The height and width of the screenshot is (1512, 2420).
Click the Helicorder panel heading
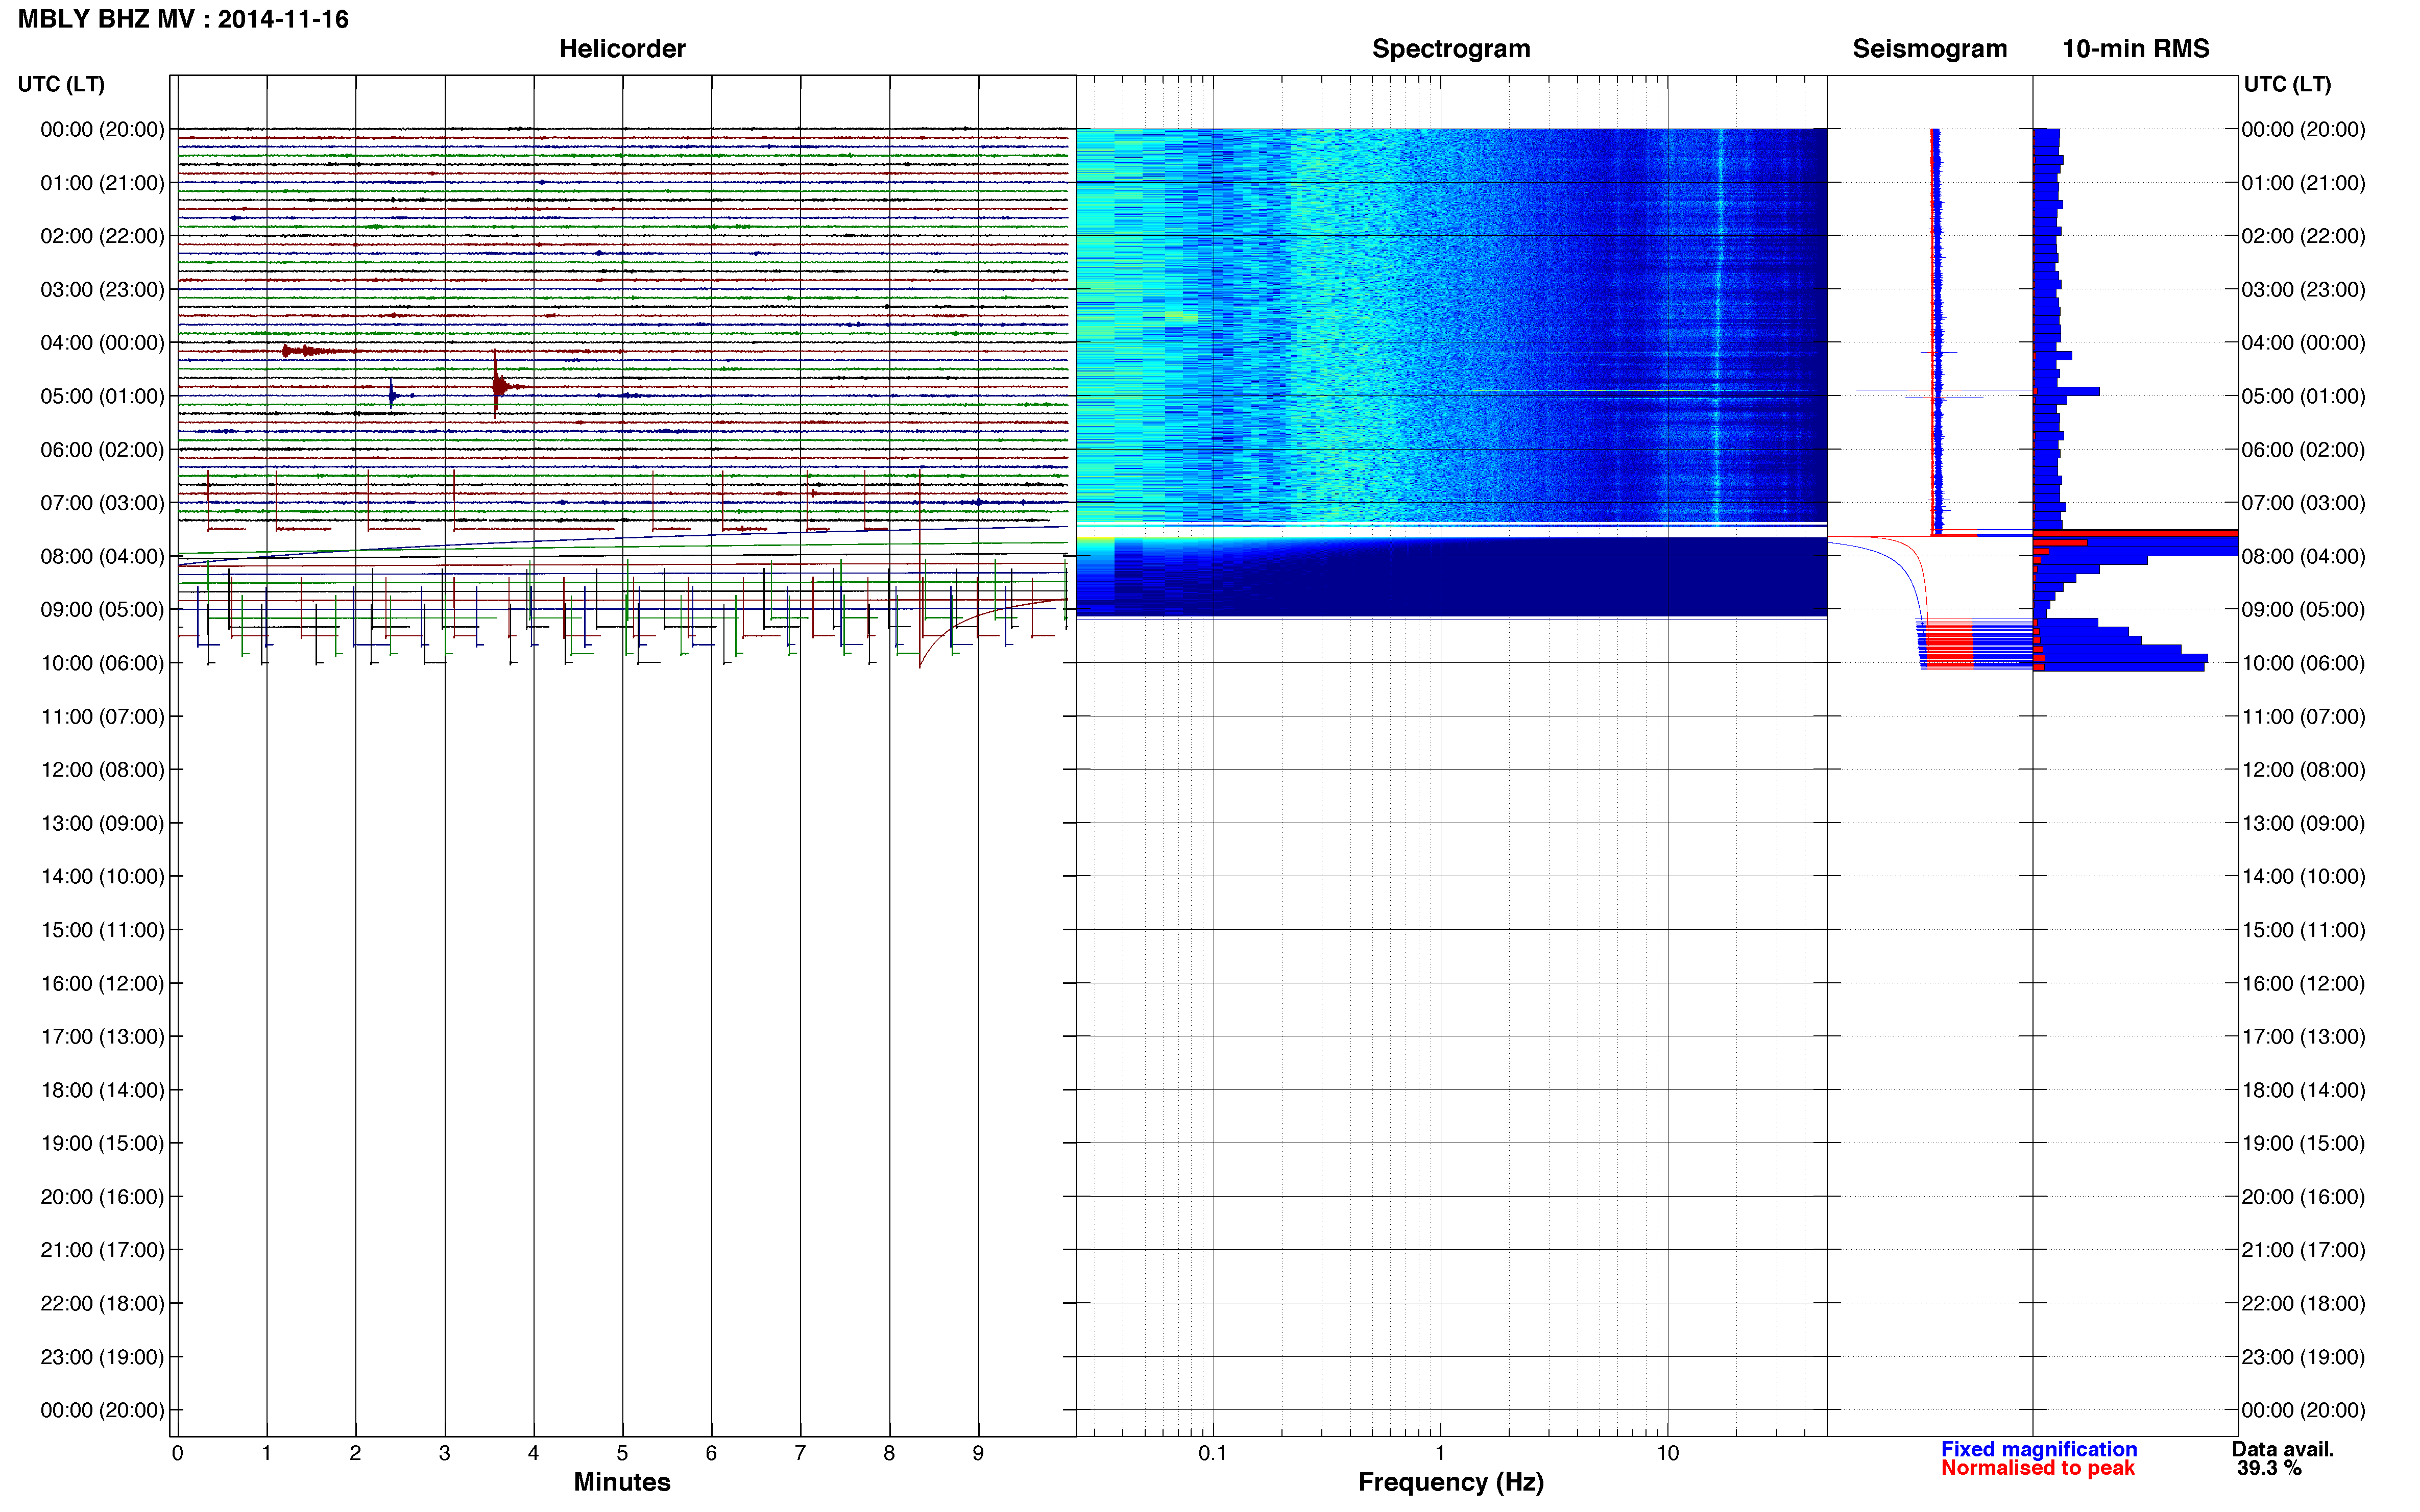[x=621, y=48]
